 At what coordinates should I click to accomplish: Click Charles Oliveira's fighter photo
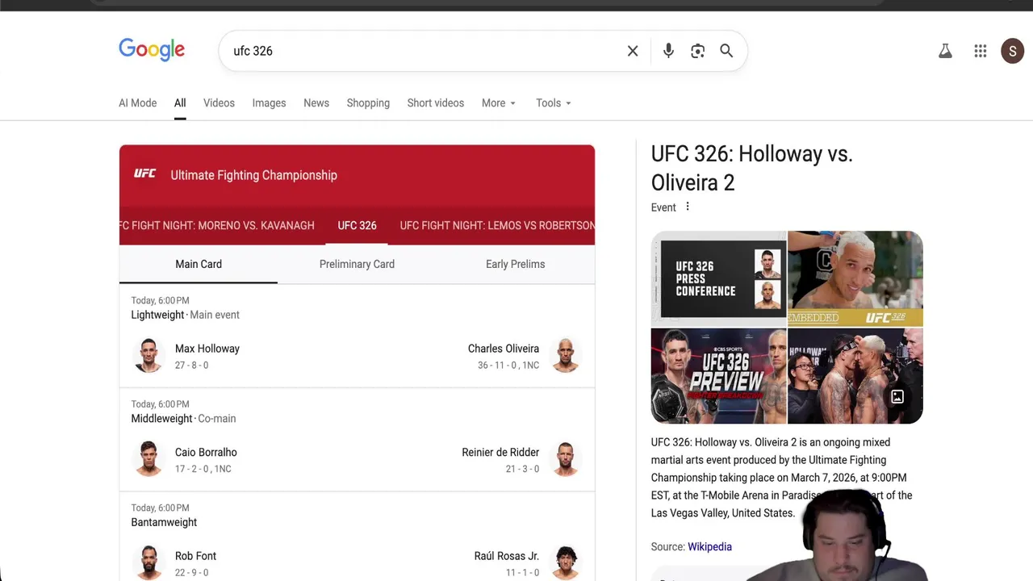click(x=566, y=356)
